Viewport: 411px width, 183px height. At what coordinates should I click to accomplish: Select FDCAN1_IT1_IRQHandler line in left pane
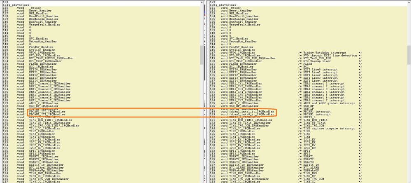pyautogui.click(x=47, y=115)
